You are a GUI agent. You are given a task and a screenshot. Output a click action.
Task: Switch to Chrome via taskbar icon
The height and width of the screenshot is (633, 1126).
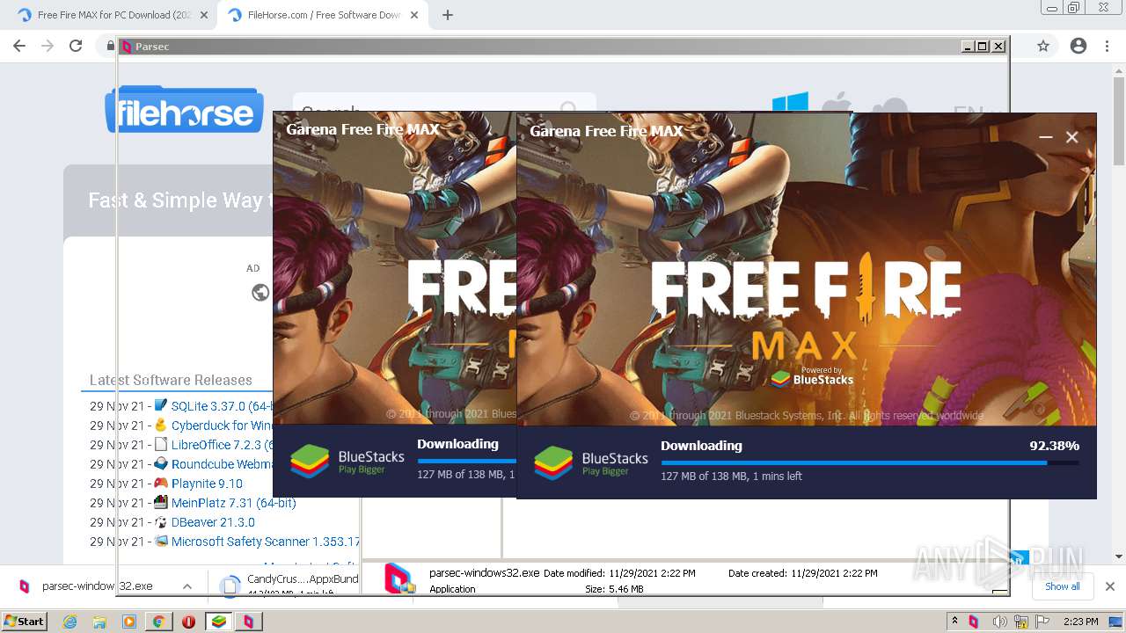point(158,622)
